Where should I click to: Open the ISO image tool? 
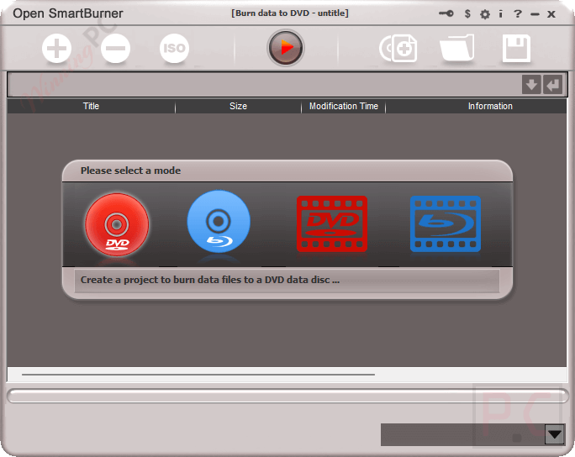click(174, 49)
